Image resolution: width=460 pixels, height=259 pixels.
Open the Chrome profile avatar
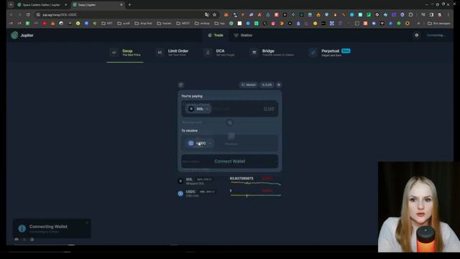point(440,14)
